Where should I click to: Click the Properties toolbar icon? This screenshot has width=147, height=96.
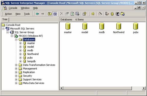[x=67, y=14]
